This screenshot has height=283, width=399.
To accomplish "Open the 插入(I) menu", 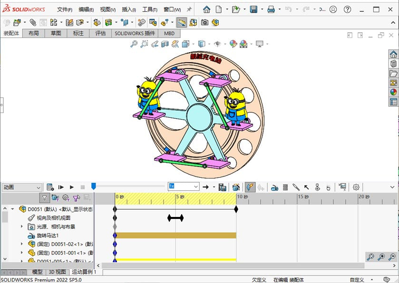I will 129,9.
